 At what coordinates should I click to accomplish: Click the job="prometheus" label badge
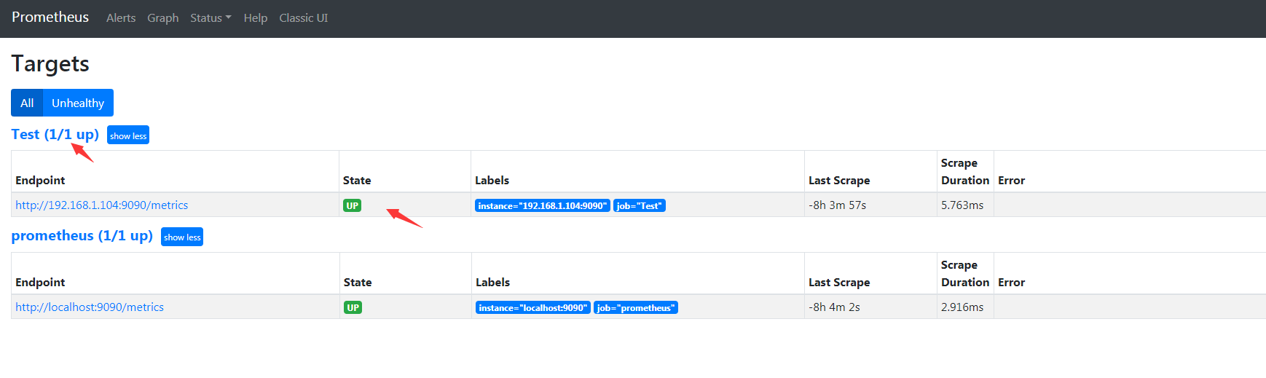(x=635, y=308)
